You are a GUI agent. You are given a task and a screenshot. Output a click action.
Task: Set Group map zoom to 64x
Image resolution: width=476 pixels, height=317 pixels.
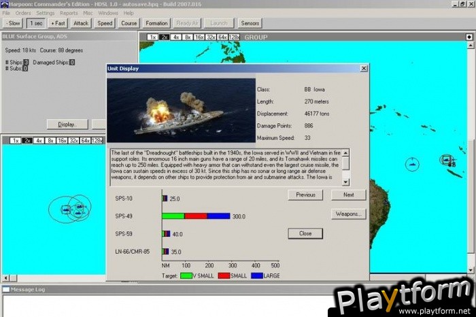[x=222, y=37]
